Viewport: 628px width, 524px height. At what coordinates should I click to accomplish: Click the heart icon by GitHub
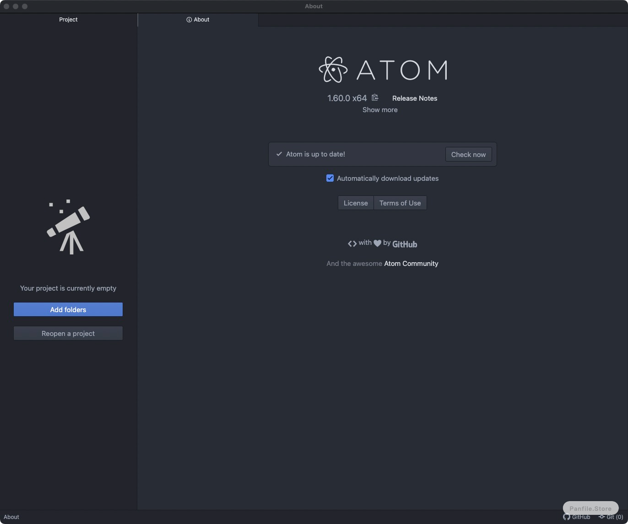click(377, 243)
